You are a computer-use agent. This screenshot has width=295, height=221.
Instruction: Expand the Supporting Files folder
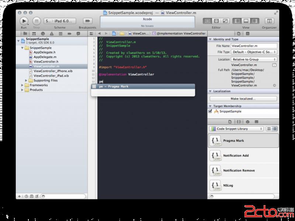coord(26,80)
